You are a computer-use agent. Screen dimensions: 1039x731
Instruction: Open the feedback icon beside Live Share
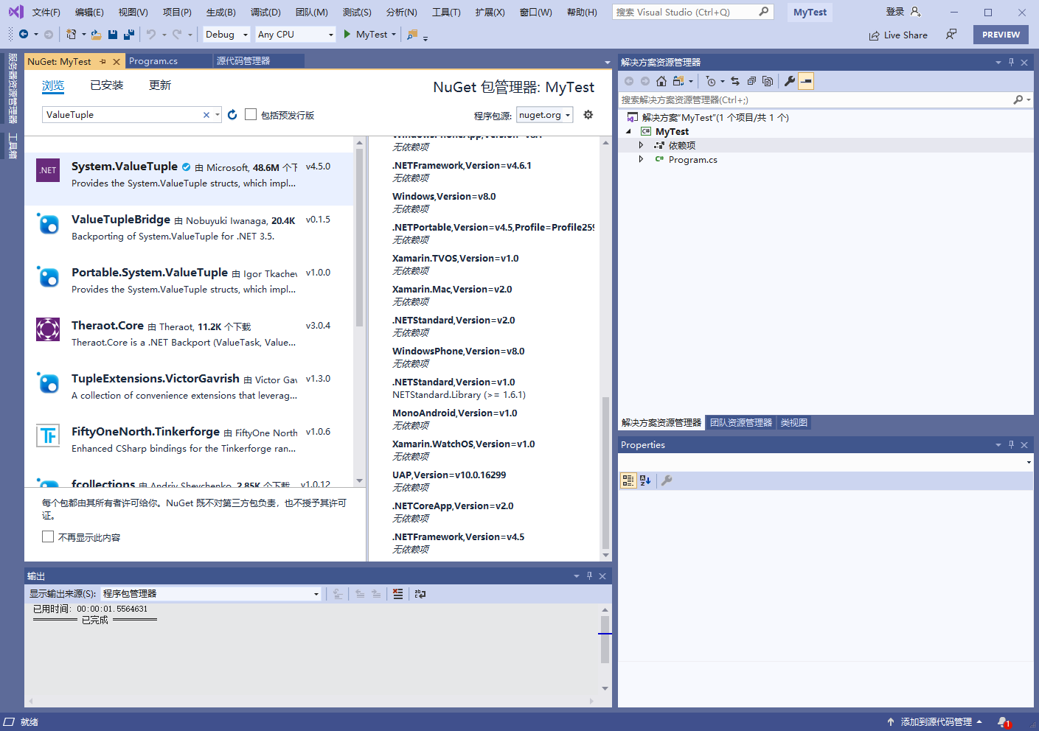click(951, 35)
